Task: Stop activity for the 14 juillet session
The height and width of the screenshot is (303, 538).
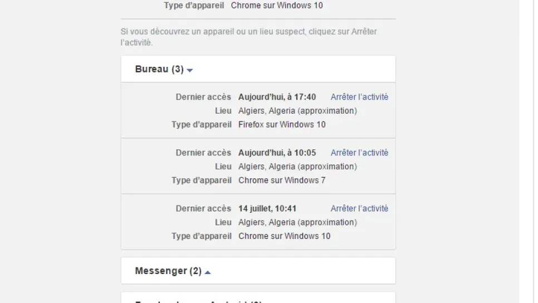Action: coord(359,208)
